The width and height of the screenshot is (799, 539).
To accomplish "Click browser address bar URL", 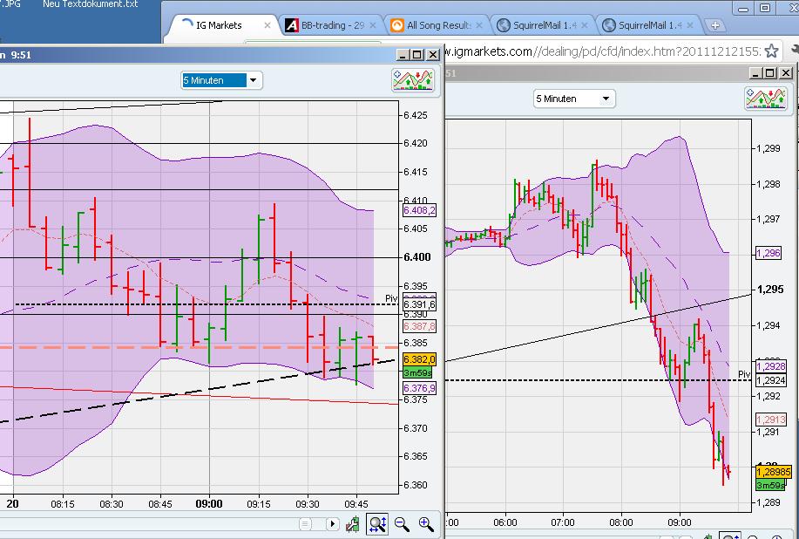I will pos(601,51).
